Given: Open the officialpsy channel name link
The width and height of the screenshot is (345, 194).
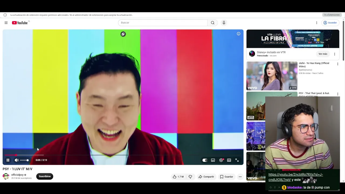Looking at the screenshot, I should point(17,175).
